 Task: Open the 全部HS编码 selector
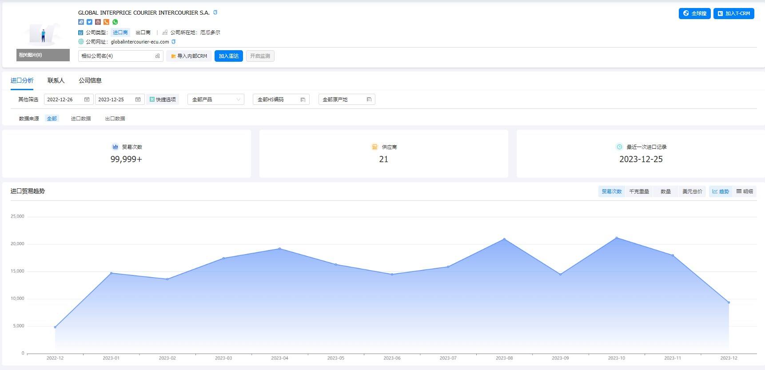(281, 99)
